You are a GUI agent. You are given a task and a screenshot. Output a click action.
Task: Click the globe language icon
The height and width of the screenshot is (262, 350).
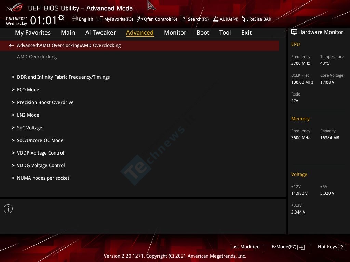point(75,19)
